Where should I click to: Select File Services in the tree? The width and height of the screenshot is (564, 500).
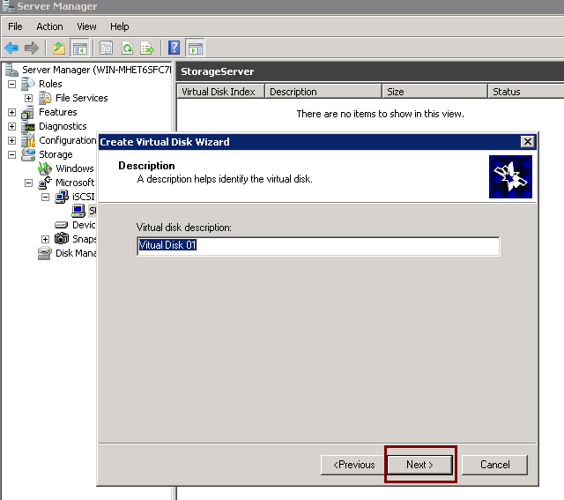click(x=81, y=98)
